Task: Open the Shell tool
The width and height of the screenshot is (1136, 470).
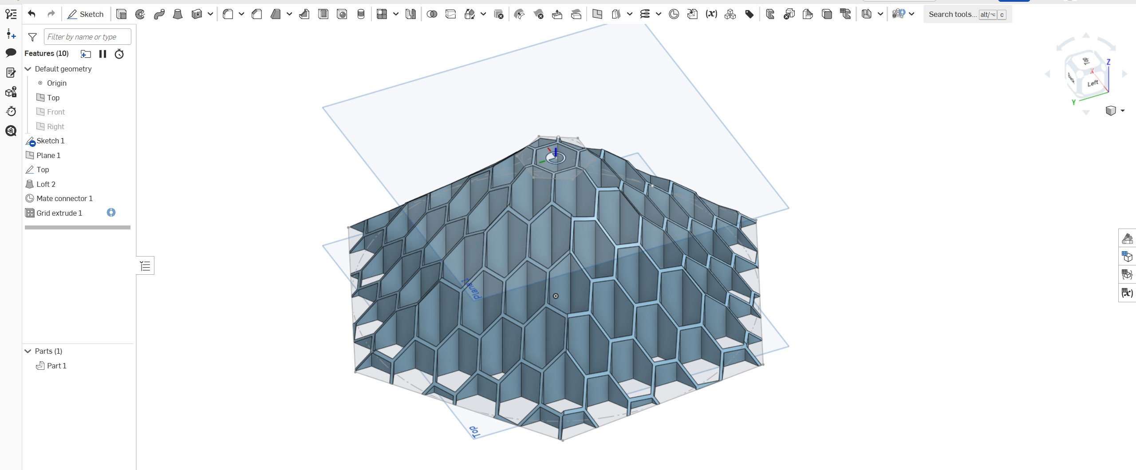Action: coord(324,14)
